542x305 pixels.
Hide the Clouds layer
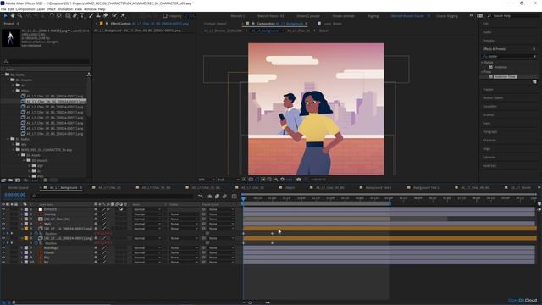[3, 252]
